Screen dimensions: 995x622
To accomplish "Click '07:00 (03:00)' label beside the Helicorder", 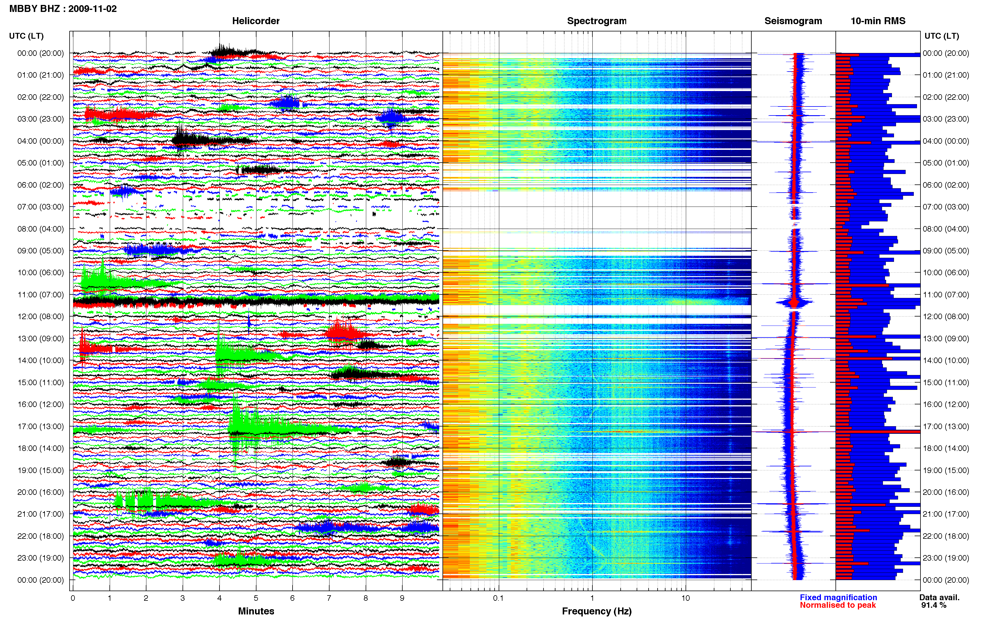I will click(x=40, y=207).
